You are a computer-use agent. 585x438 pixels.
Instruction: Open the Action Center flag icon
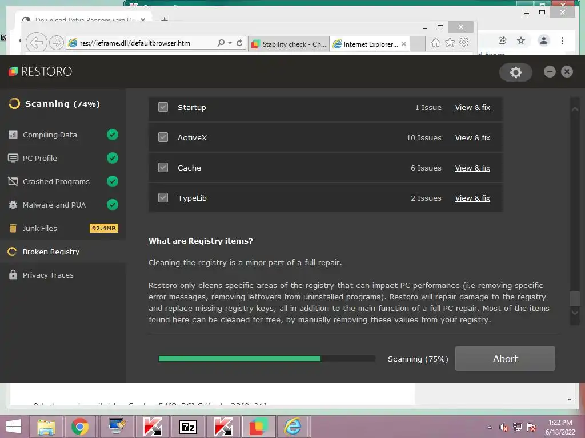pyautogui.click(x=531, y=427)
